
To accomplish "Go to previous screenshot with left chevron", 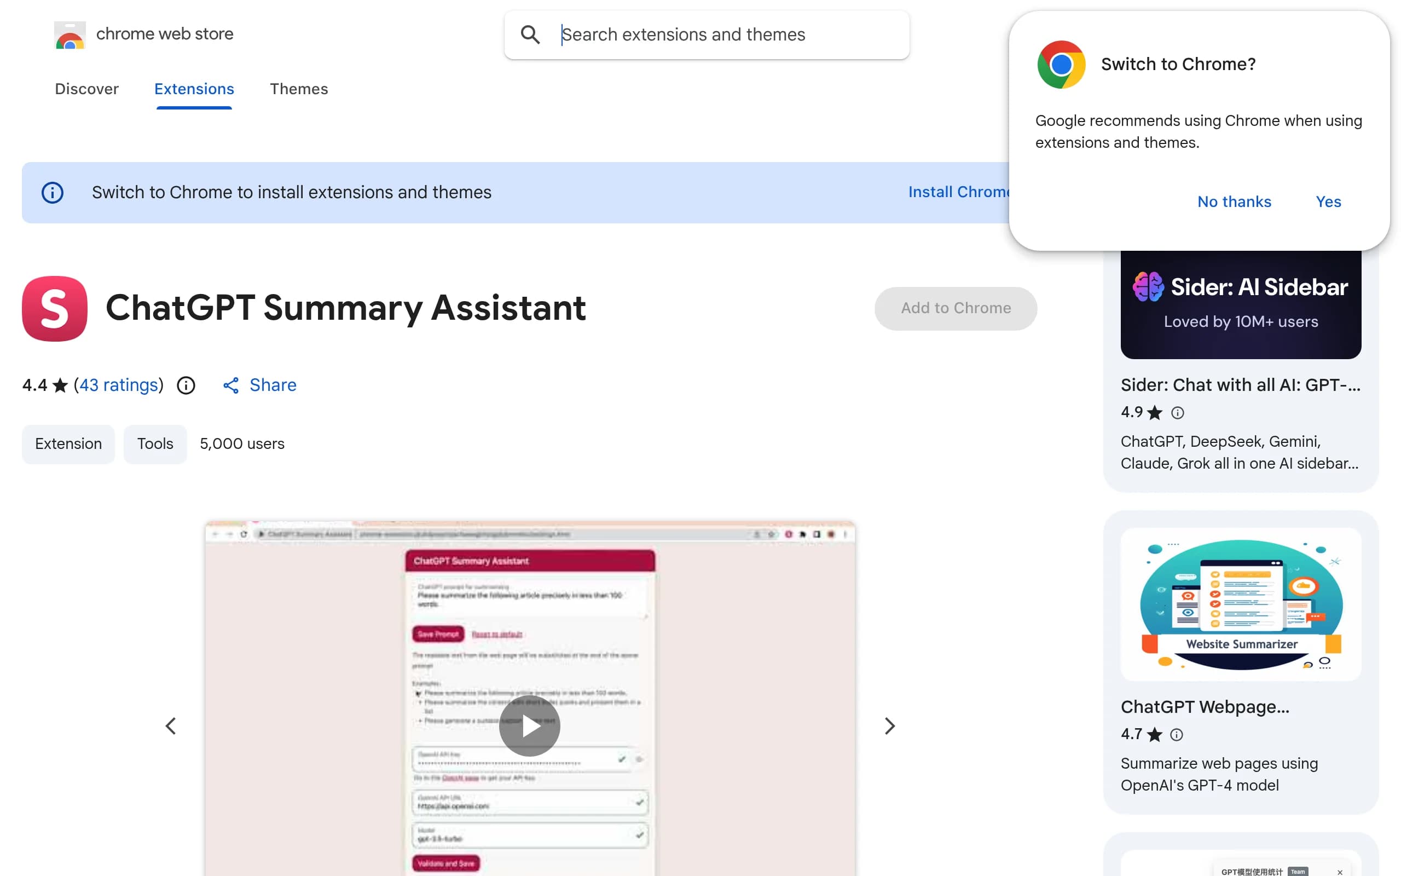I will [171, 726].
